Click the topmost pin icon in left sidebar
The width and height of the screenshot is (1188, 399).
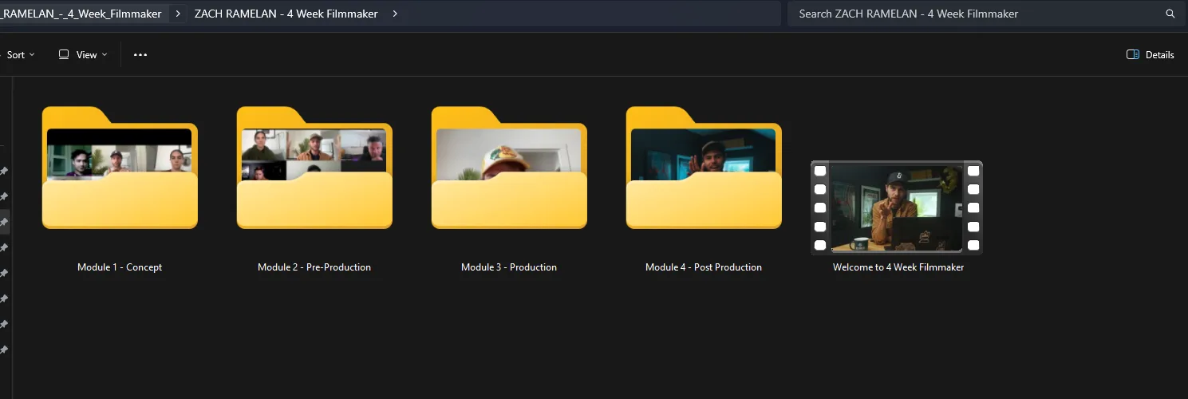coord(4,172)
